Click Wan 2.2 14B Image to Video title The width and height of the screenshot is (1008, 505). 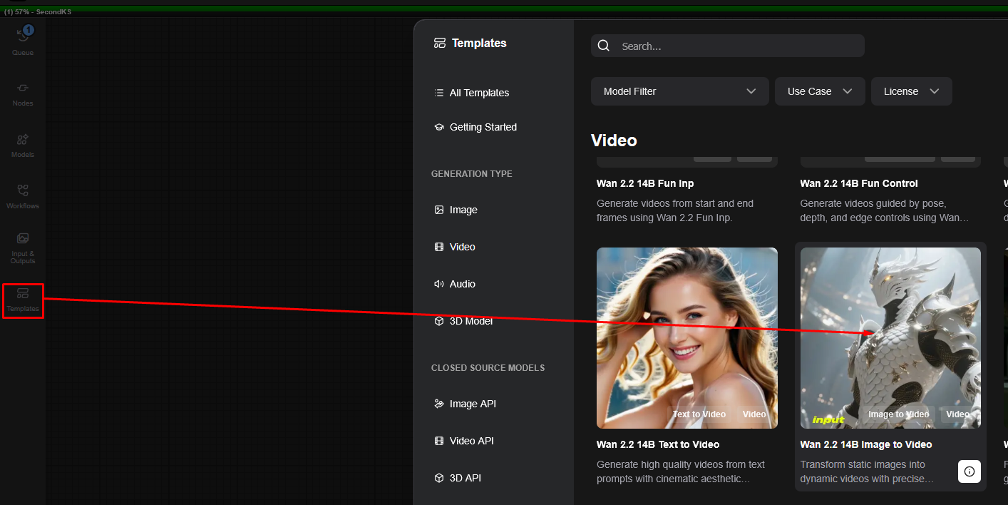pos(866,444)
